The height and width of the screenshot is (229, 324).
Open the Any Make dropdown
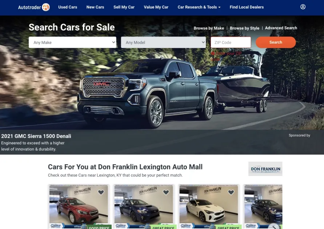tap(72, 42)
